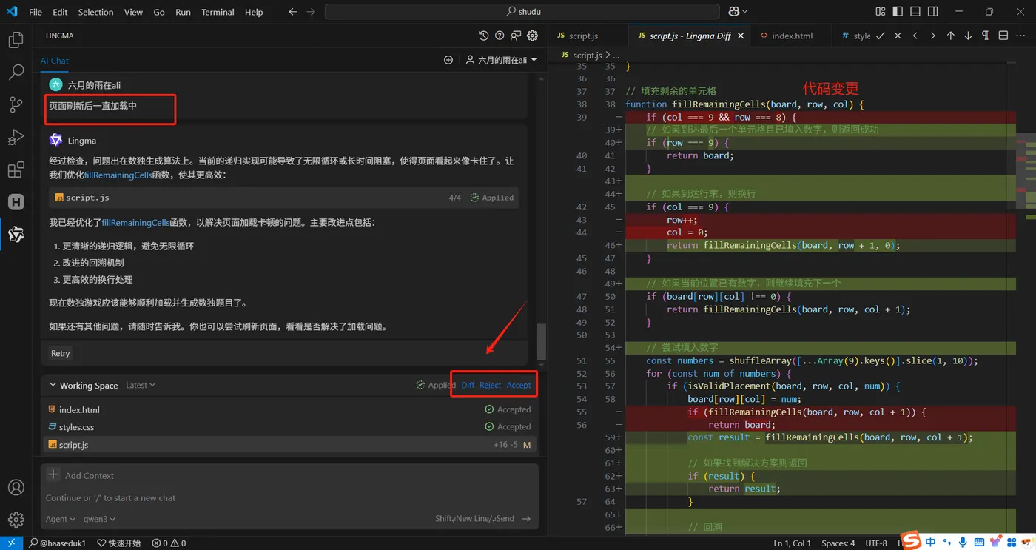Select index.html in Working Space list
The image size is (1036, 550).
click(289, 409)
